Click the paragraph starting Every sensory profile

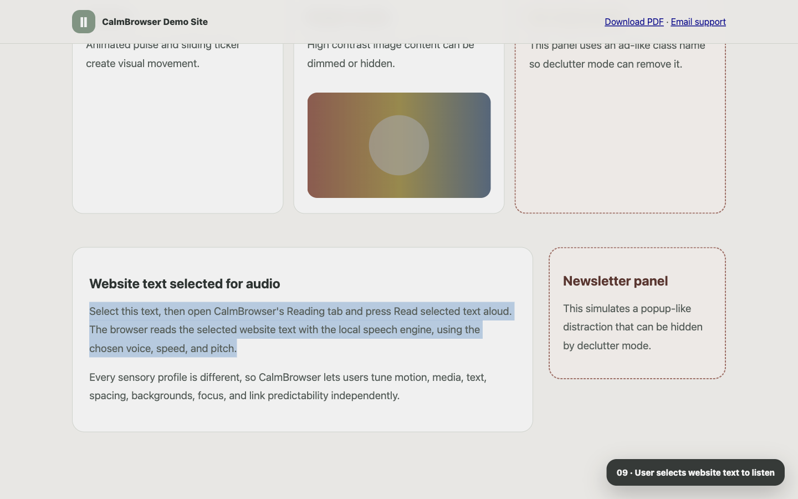point(288,386)
